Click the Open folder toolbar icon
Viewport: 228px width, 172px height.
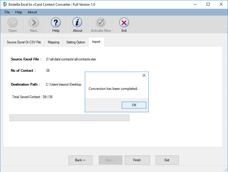click(13, 23)
